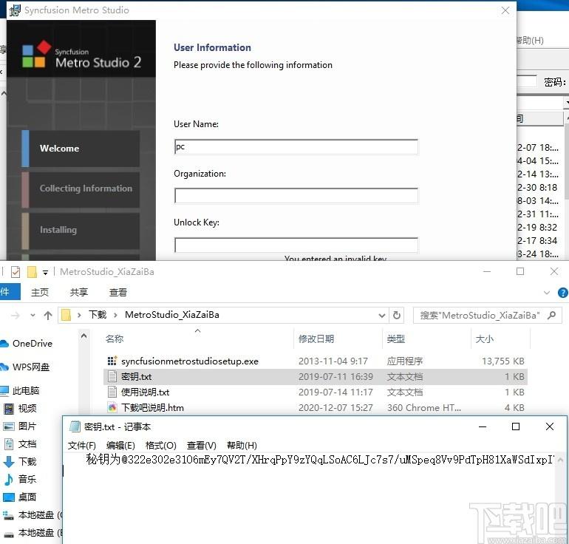Screen dimensions: 569x544
Task: Click the 使用说明.txt file icon
Action: click(x=112, y=392)
